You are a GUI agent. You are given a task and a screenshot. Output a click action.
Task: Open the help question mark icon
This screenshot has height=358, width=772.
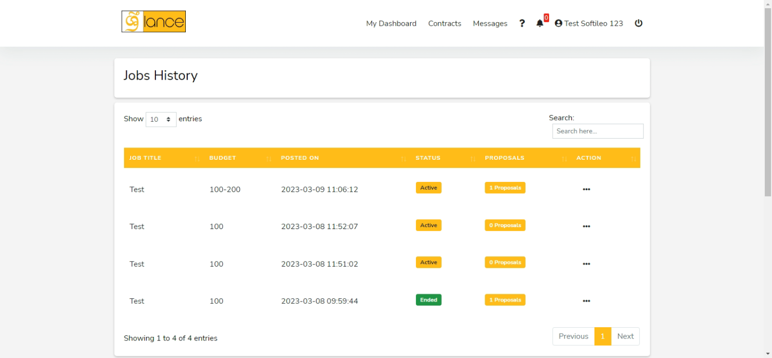click(522, 23)
